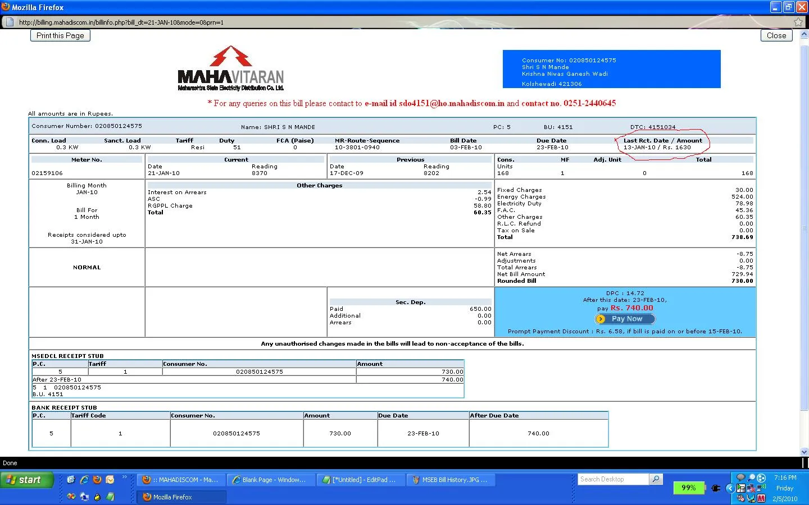This screenshot has height=505, width=809.
Task: Click the arrow icon on Pay Now
Action: [601, 319]
